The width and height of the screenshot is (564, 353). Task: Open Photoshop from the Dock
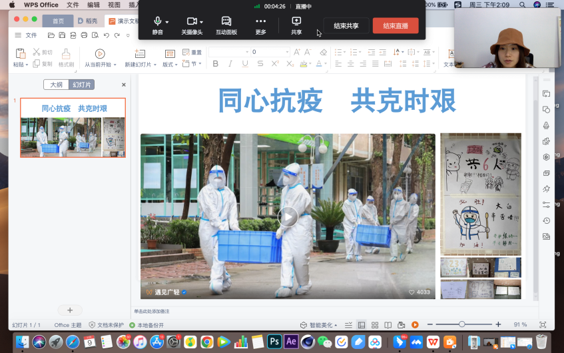tap(274, 342)
